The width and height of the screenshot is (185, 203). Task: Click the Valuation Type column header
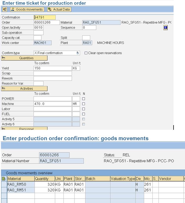(123, 179)
